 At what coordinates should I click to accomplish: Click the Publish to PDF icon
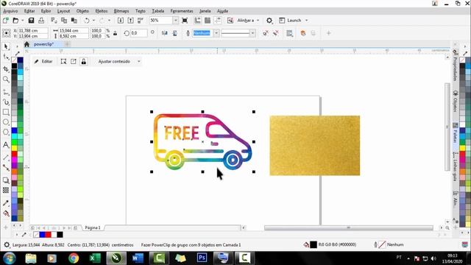click(x=141, y=21)
